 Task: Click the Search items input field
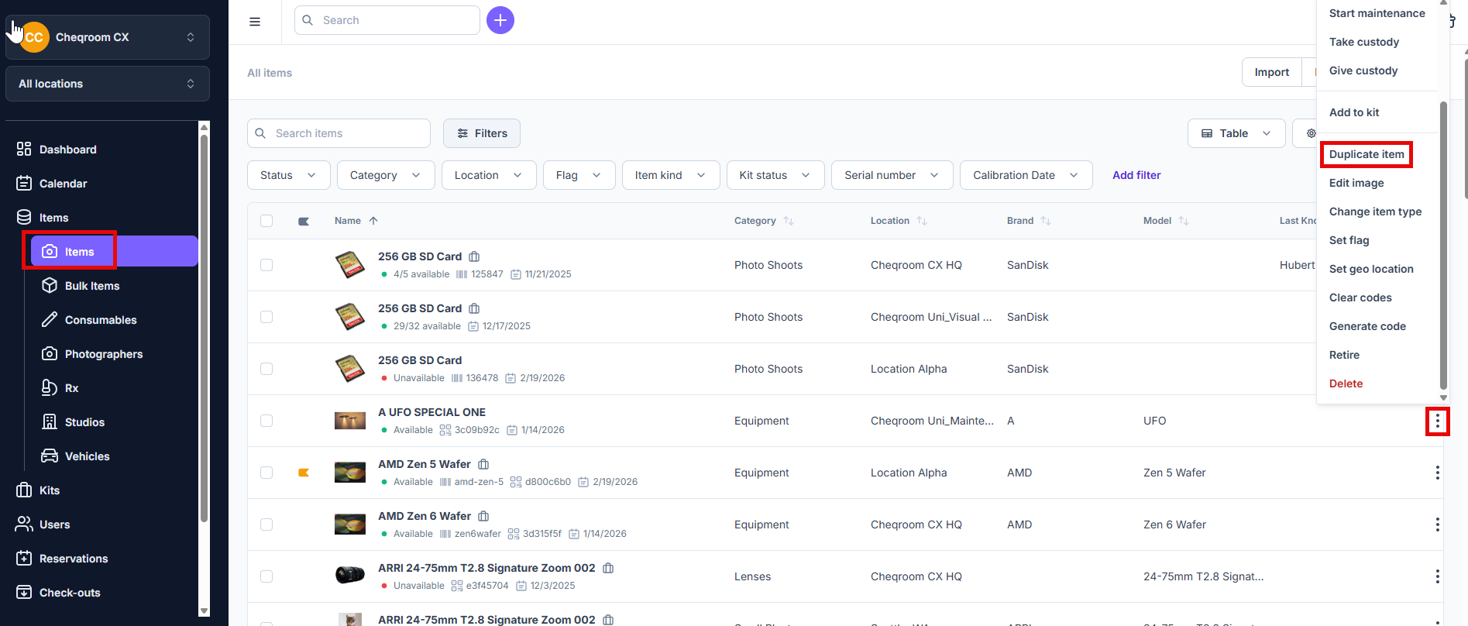tap(339, 133)
